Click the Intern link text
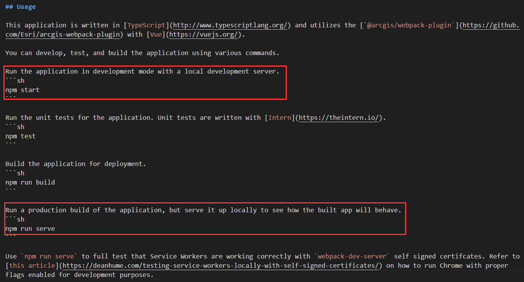 [x=280, y=117]
